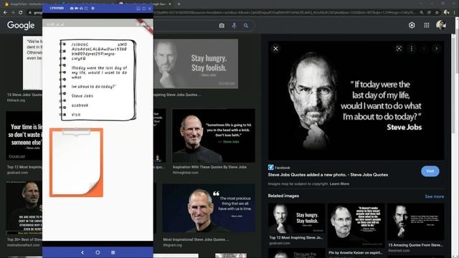
Task: Open the 'Stay hungry. Stay foolish.' search result
Action: 196,64
